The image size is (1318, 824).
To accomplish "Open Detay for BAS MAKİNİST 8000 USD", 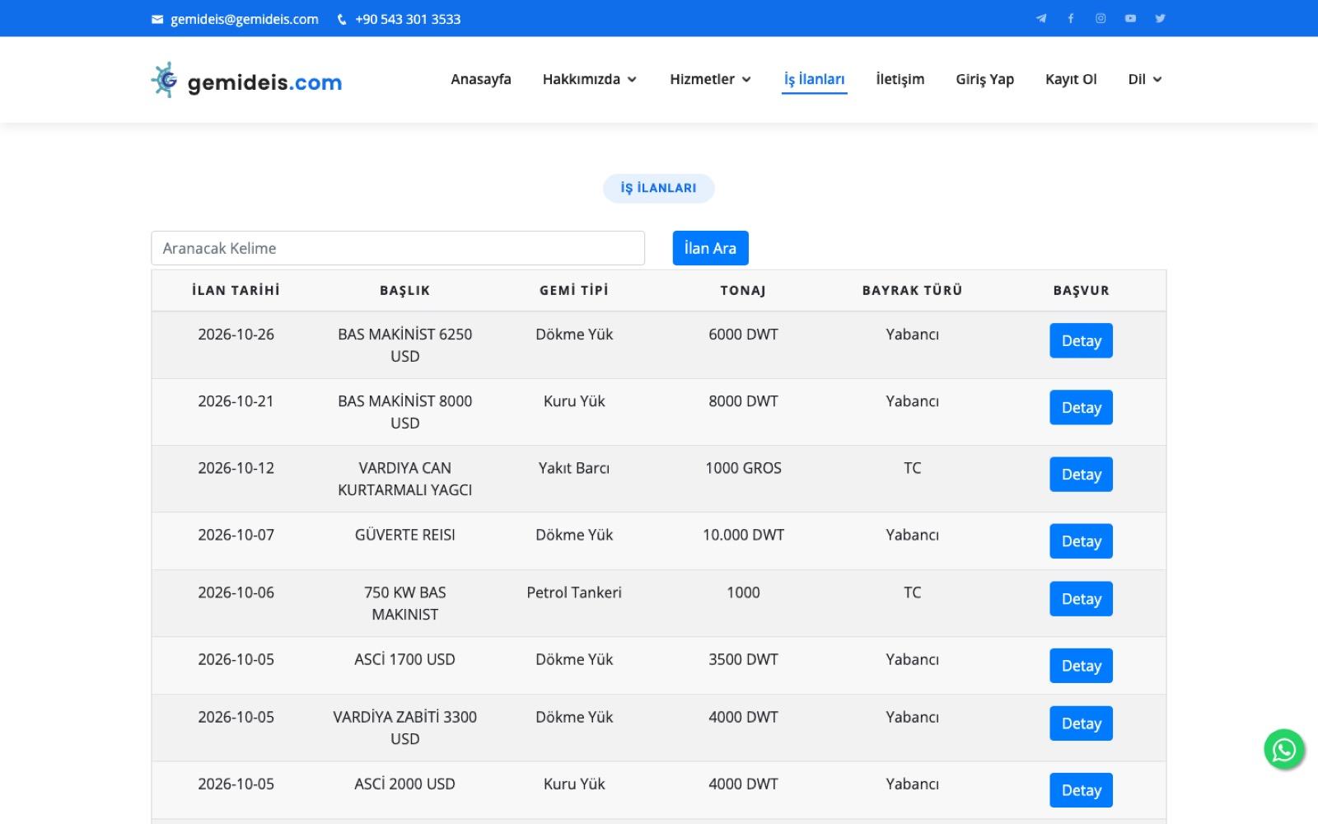I will coord(1081,407).
